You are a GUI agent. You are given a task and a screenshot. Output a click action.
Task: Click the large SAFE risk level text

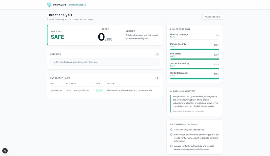(57, 37)
